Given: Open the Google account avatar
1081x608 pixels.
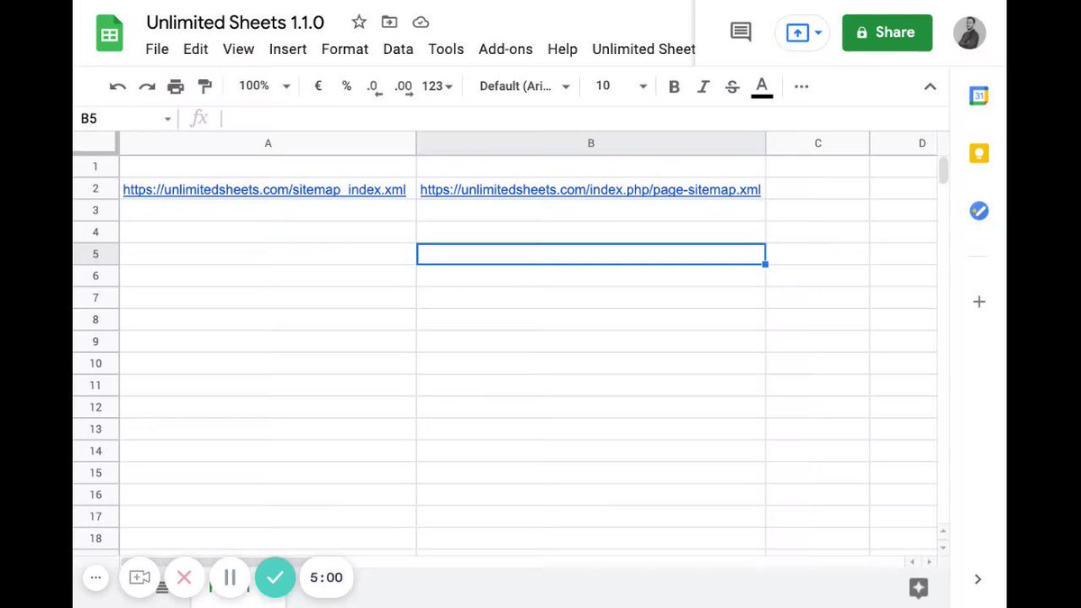Looking at the screenshot, I should click(969, 32).
